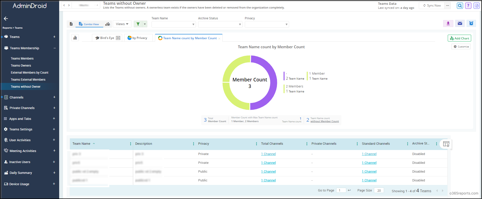
Task: Open the Archive Status column menu dots
Action: point(436,144)
